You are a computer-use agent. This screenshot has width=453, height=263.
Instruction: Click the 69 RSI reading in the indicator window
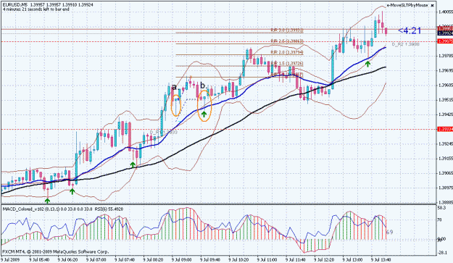click(389, 232)
